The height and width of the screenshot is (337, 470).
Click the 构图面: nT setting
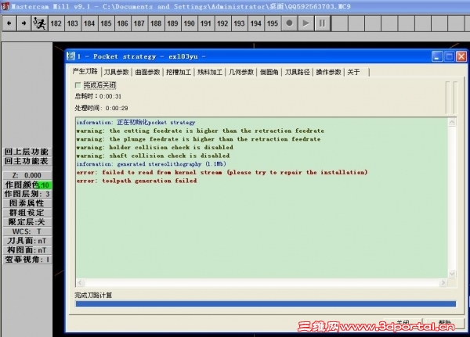click(27, 250)
